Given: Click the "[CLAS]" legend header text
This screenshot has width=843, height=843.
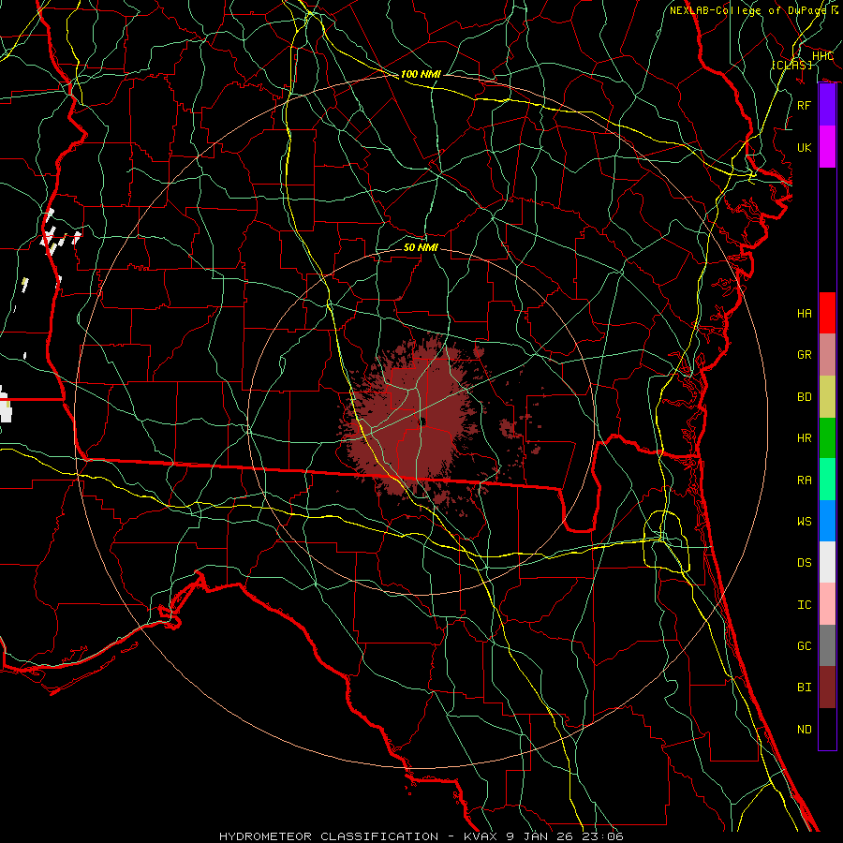Looking at the screenshot, I should click(791, 65).
